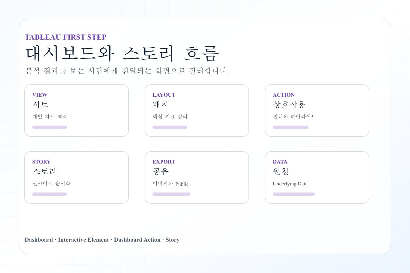The width and height of the screenshot is (410, 273).
Task: Click the EXPORT label
Action: tap(164, 162)
